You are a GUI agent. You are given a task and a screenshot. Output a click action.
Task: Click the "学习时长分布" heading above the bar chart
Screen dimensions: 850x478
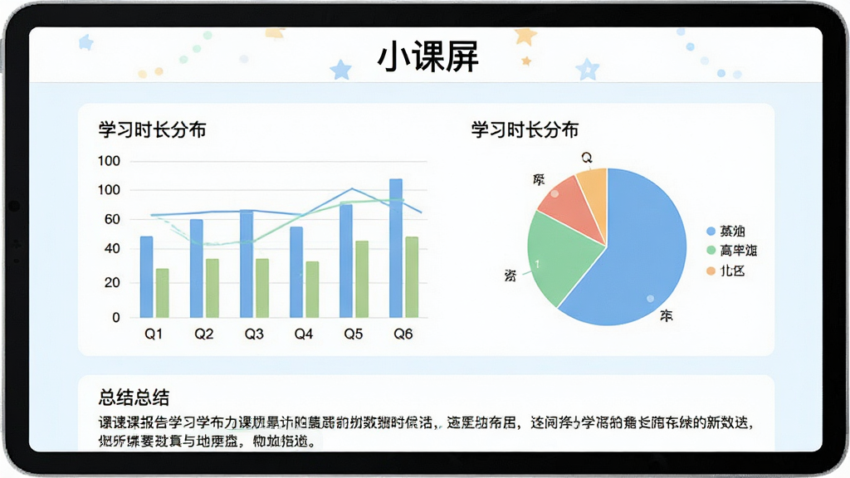(x=153, y=130)
